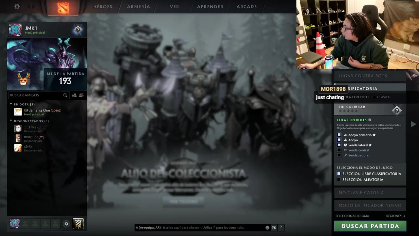Viewport: 419px width, 236px height.
Task: Collapse the DESCONECTADOS friends group
Action: tap(11, 121)
